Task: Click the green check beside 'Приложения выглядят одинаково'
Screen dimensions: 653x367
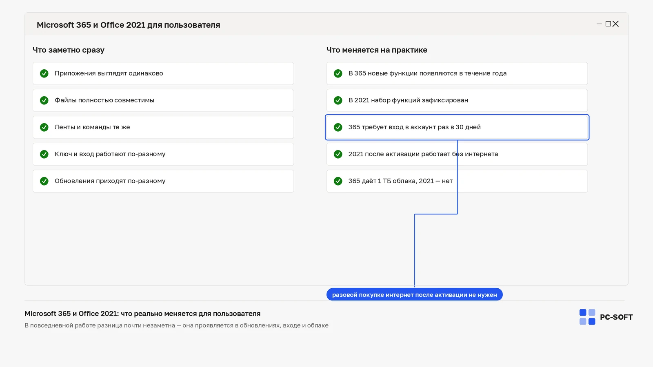Action: [x=44, y=73]
